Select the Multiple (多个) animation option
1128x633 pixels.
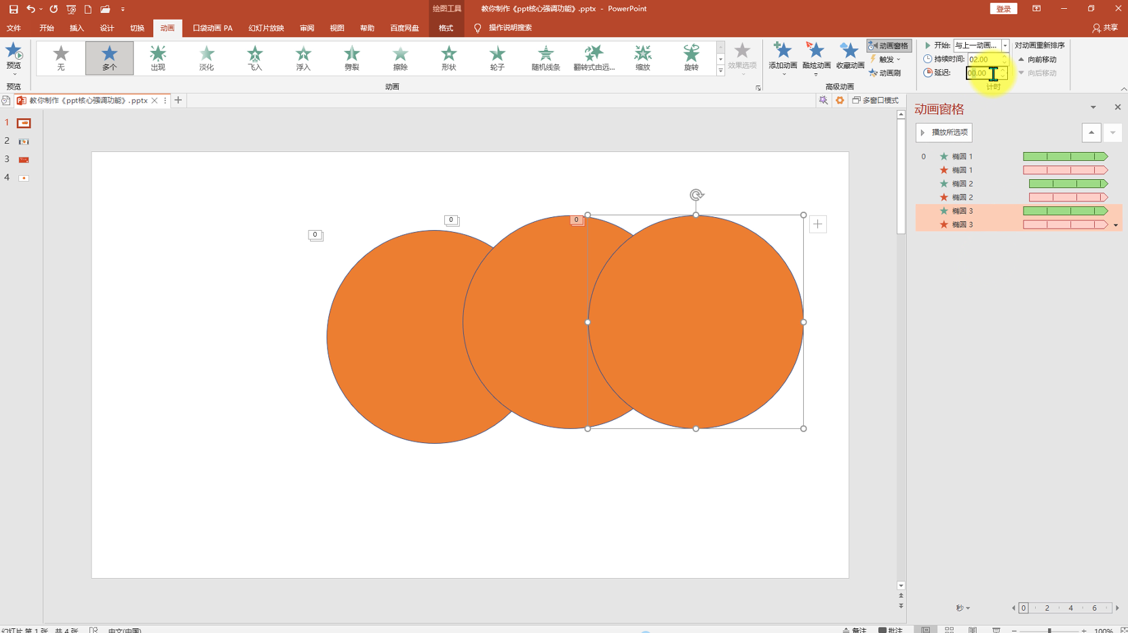pyautogui.click(x=109, y=58)
